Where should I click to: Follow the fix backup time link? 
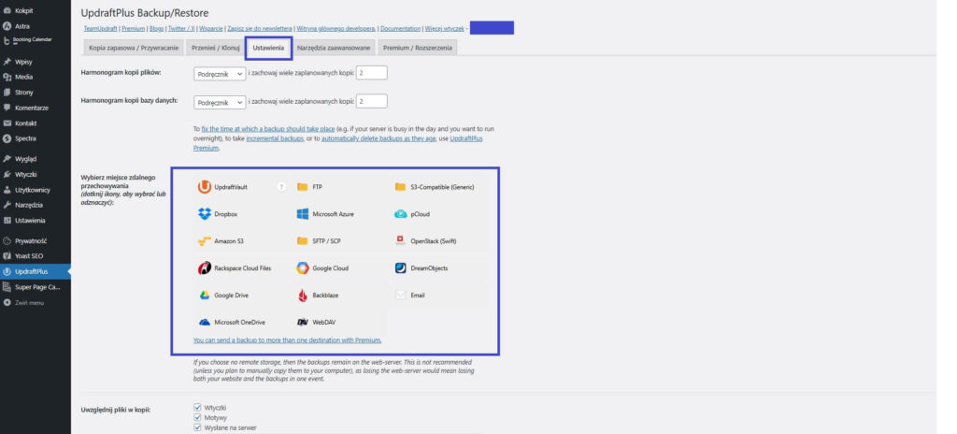[x=268, y=130]
